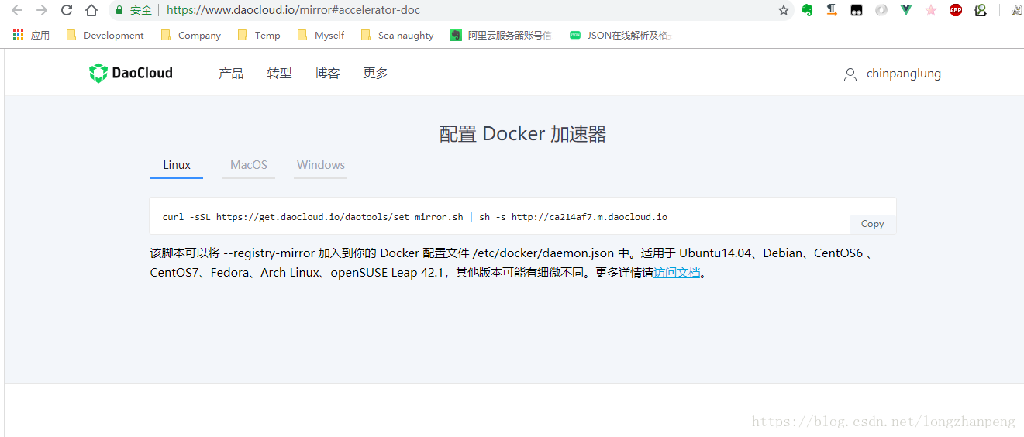Open the 阿里云服务器账号 bookmark

[501, 35]
